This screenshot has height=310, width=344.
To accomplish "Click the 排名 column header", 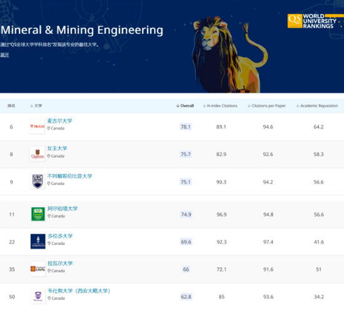I will click(x=11, y=106).
